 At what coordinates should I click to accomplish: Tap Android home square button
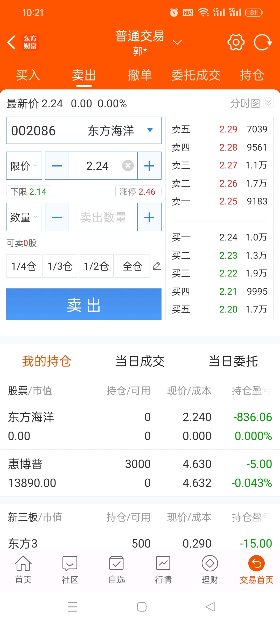tap(142, 607)
